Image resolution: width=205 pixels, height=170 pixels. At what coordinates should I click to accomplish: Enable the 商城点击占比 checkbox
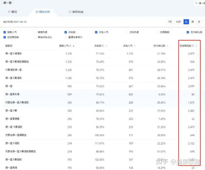pyautogui.click(x=35, y=37)
